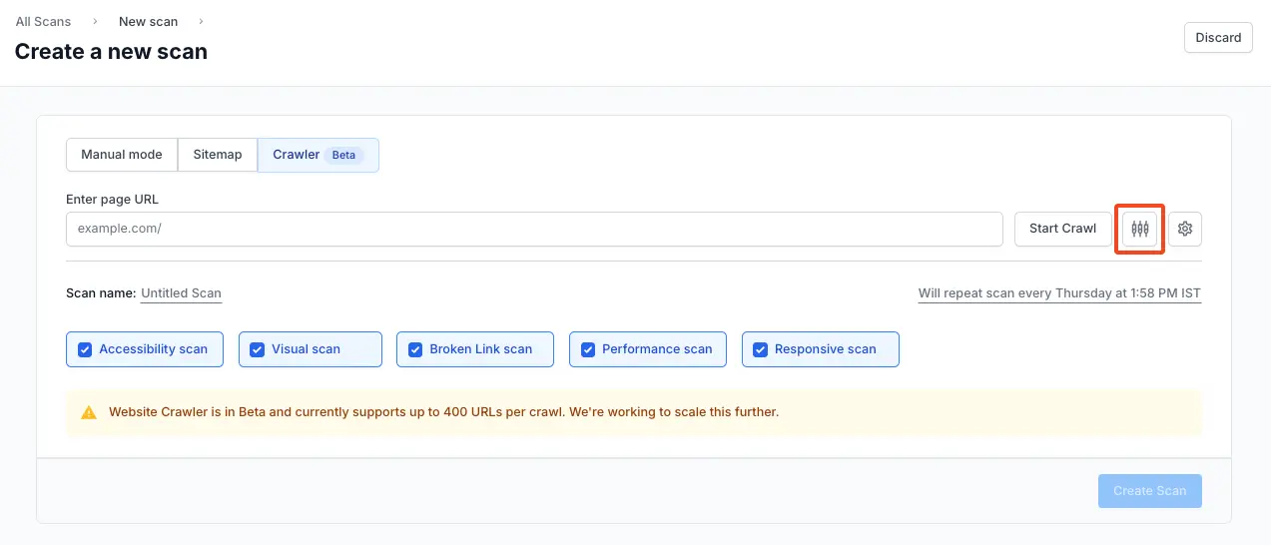1271x545 pixels.
Task: Select the Sitemap tab
Action: pos(218,155)
